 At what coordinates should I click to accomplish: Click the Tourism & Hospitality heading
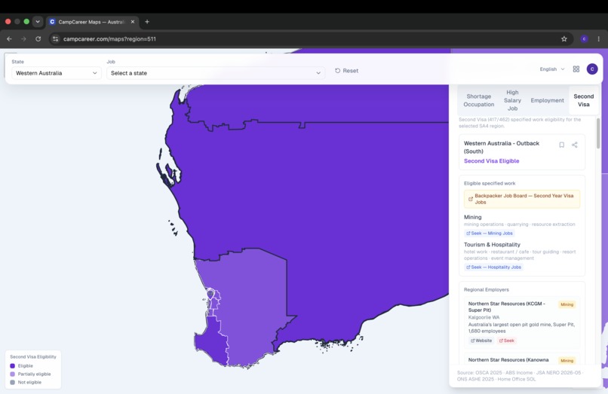[492, 245]
